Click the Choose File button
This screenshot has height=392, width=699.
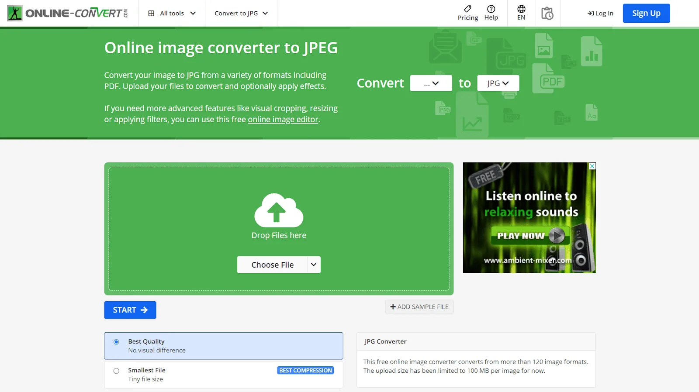[x=272, y=265]
